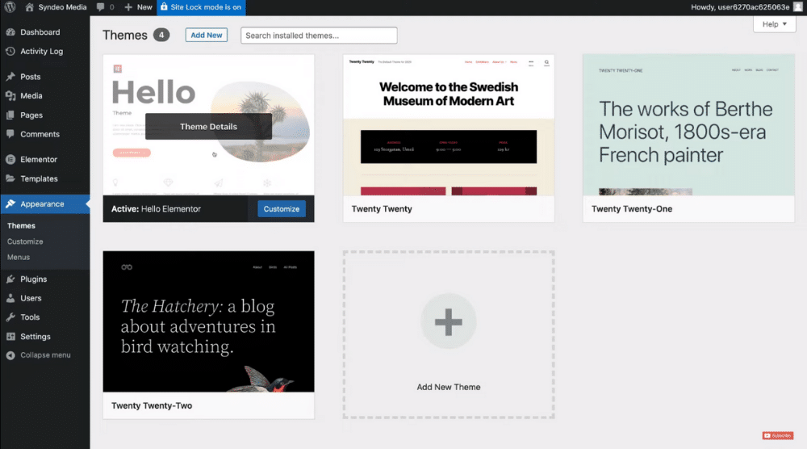
Task: Open Customize submenu item
Action: tap(25, 241)
